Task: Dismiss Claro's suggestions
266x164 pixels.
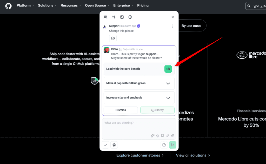Action: coord(121,110)
